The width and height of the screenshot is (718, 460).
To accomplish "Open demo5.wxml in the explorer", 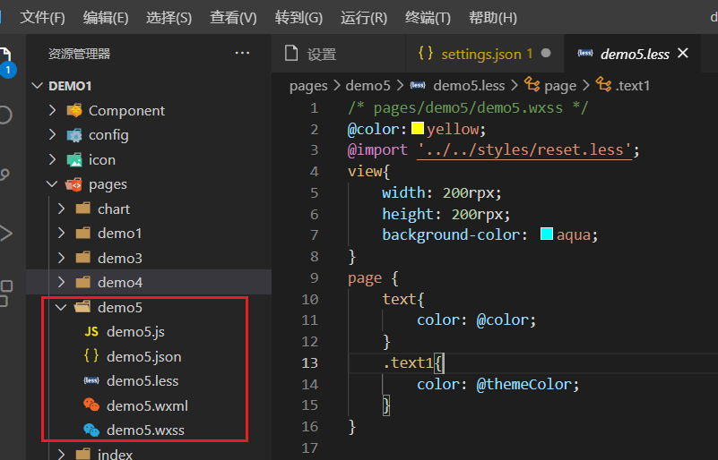I will (x=149, y=405).
